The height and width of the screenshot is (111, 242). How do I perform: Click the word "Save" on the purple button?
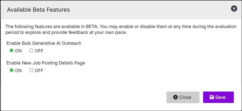point(220,97)
